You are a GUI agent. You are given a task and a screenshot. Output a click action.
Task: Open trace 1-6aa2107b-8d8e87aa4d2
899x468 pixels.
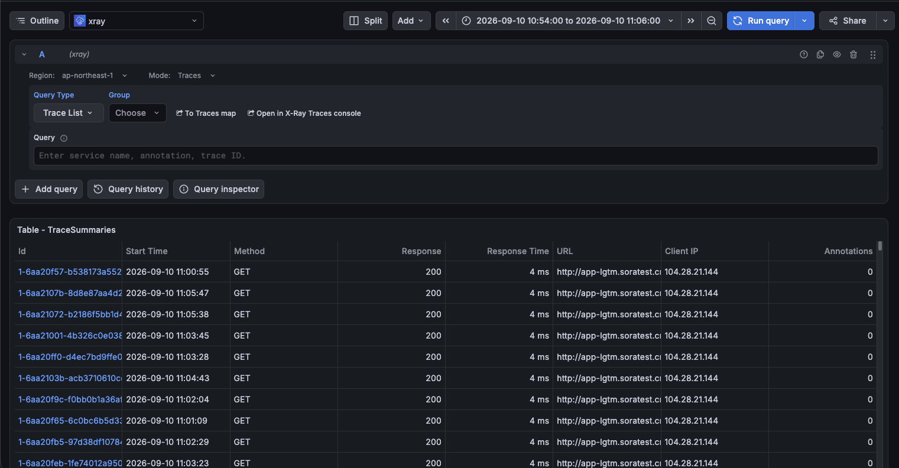(70, 293)
